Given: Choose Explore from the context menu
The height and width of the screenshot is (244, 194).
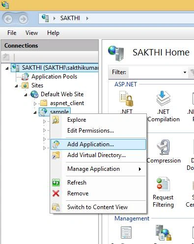Looking at the screenshot, I should tap(98, 120).
